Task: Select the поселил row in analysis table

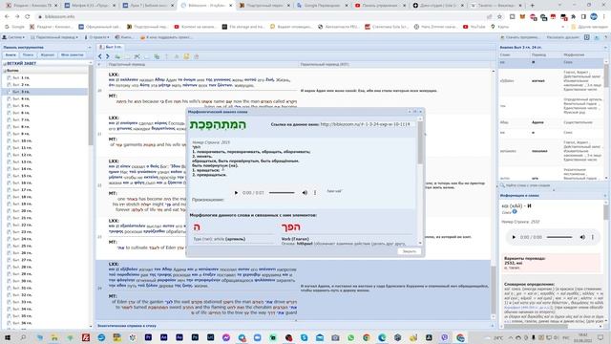Action: click(x=552, y=151)
